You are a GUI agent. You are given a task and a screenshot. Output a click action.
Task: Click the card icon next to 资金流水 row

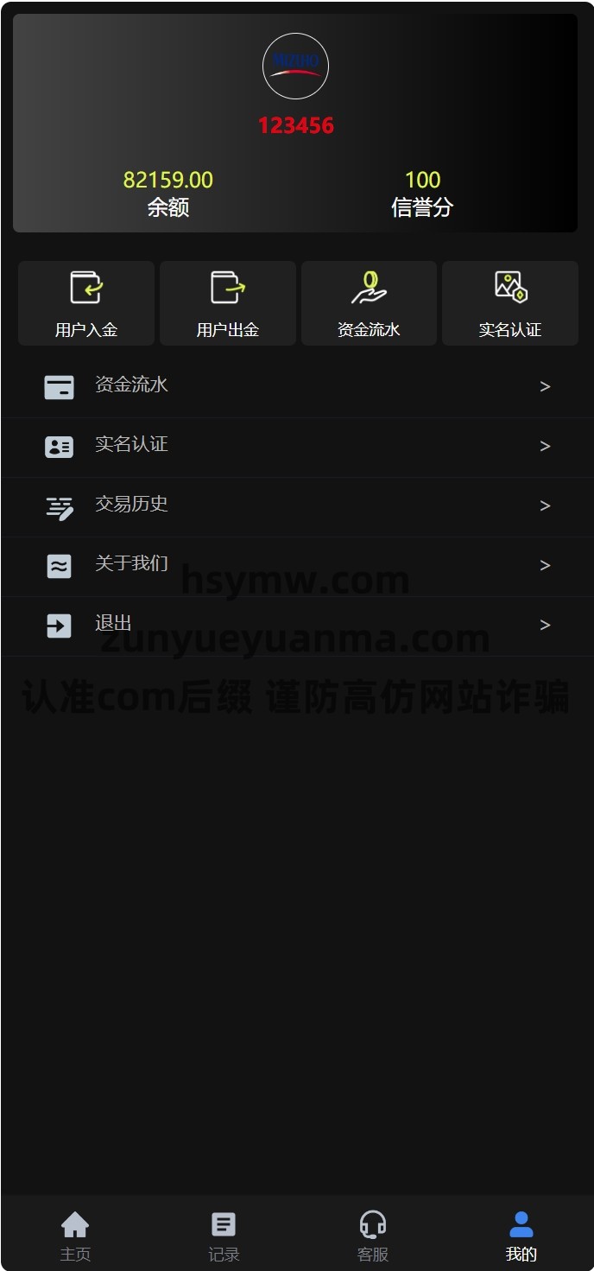pyautogui.click(x=59, y=387)
